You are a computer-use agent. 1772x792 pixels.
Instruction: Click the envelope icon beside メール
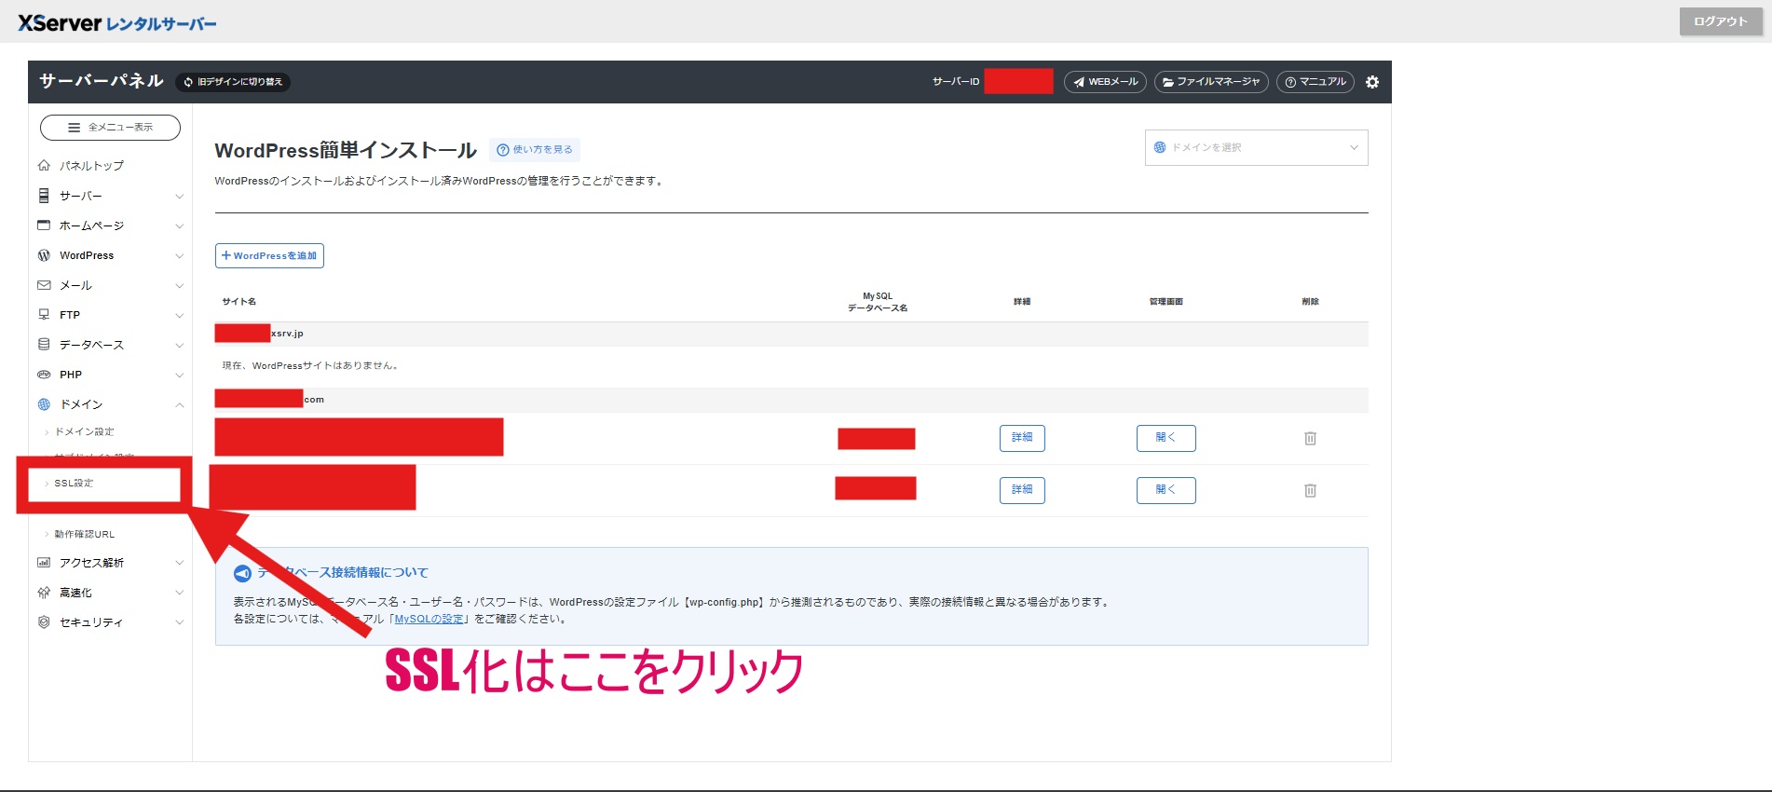tap(44, 285)
